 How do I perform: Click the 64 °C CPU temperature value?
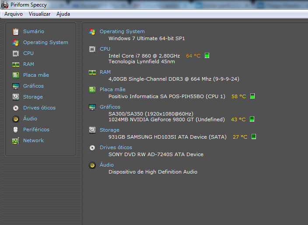point(193,56)
